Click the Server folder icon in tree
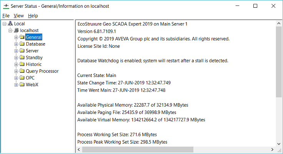The width and height of the screenshot is (283, 154). click(x=22, y=51)
